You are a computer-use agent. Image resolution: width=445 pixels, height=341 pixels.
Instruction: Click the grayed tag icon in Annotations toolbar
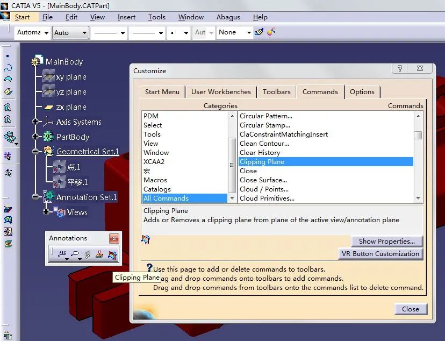[88, 255]
